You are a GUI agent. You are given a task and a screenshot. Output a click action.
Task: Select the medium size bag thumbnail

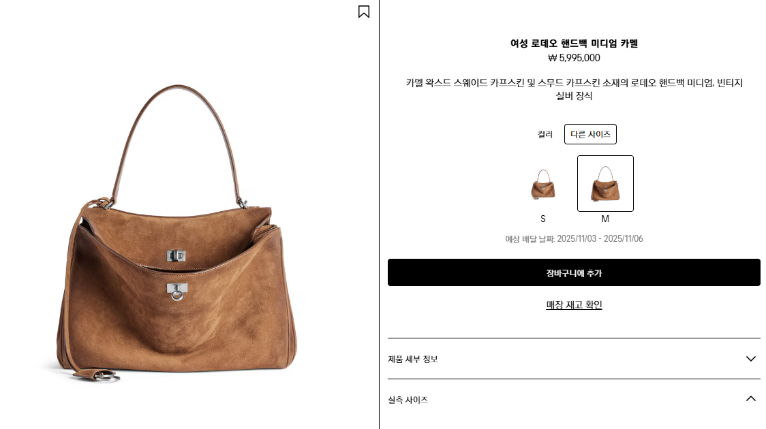(605, 183)
